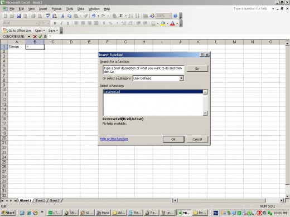The width and height of the screenshot is (290, 217).
Task: Click Cancel in Insert Function dialog
Action: click(x=197, y=139)
